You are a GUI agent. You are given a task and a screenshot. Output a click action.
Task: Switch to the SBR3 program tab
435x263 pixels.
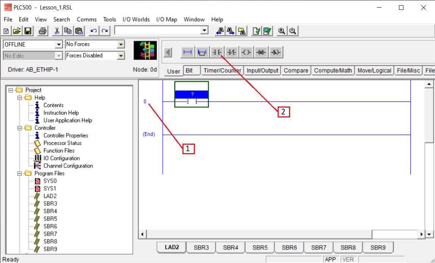[201, 247]
